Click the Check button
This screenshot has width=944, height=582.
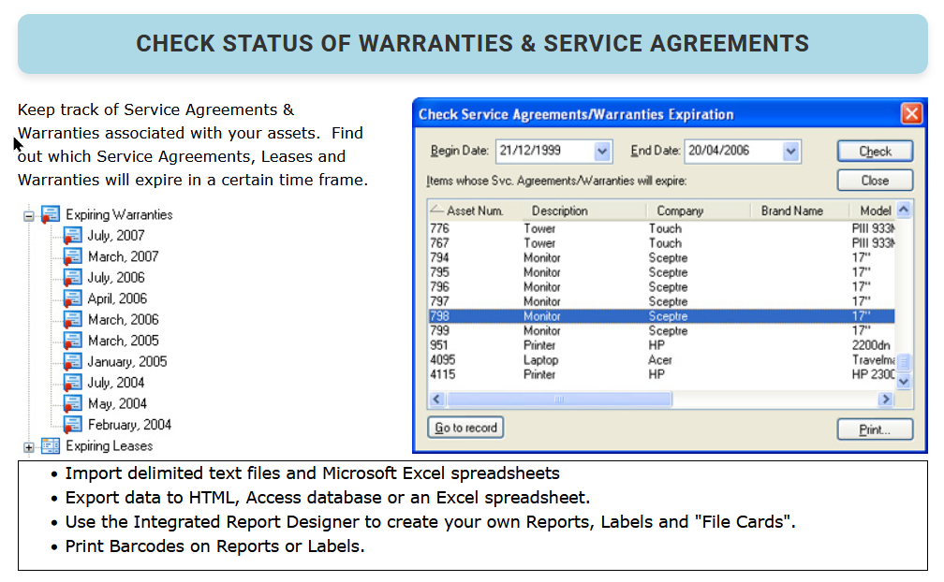(x=875, y=152)
